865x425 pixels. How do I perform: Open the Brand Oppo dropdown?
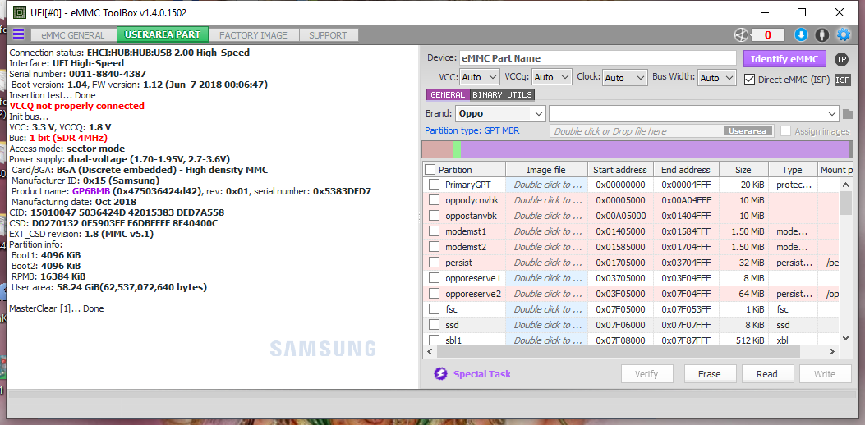point(500,113)
